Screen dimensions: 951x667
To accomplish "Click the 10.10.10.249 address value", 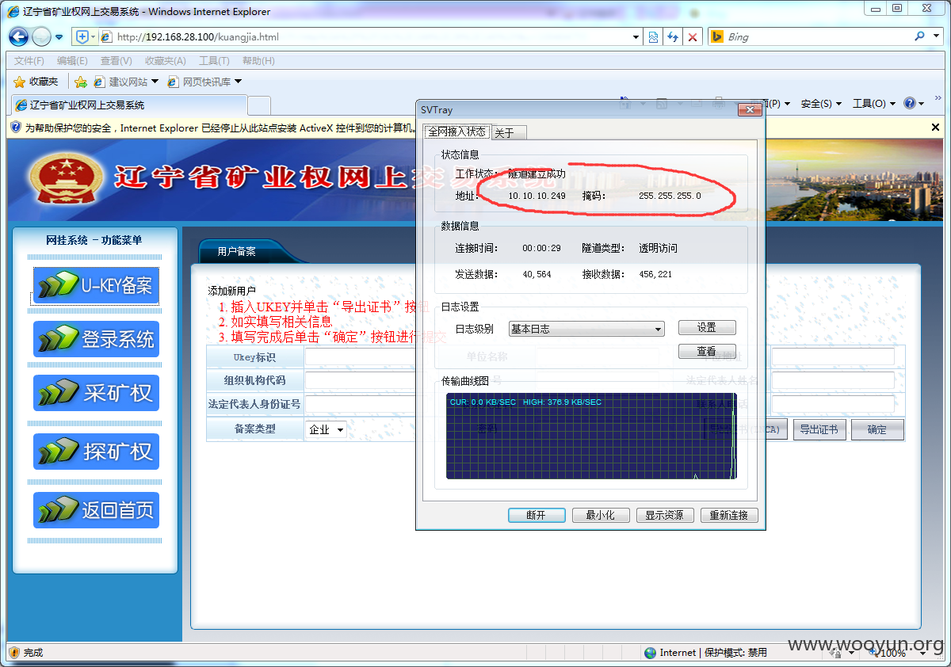I will (x=537, y=196).
